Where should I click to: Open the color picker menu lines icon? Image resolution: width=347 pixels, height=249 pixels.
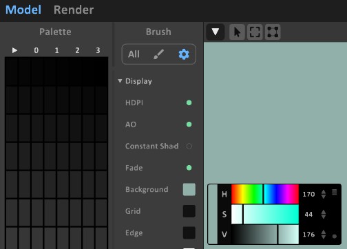tap(335, 192)
